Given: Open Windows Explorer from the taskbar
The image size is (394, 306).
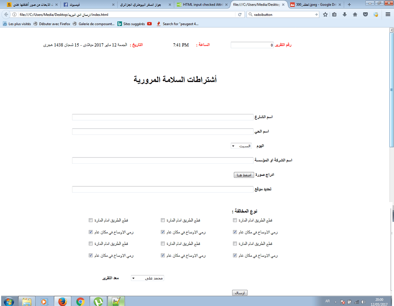Looking at the screenshot, I should click(x=27, y=301).
